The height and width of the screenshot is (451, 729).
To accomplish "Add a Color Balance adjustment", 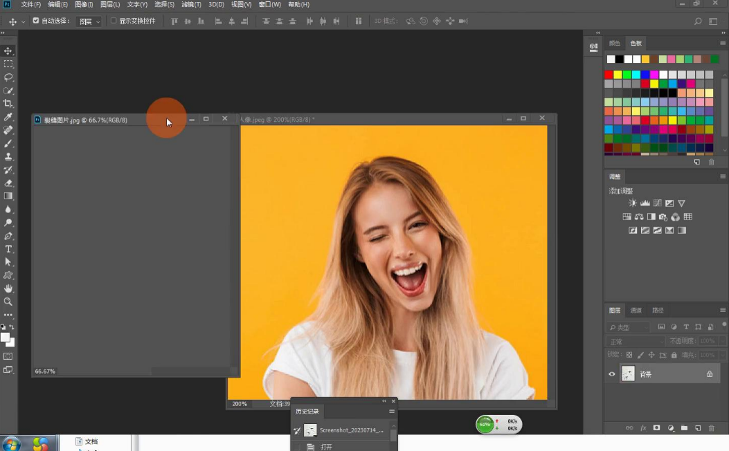I will point(639,217).
